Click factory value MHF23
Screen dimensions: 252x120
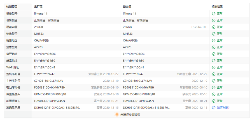(39, 34)
